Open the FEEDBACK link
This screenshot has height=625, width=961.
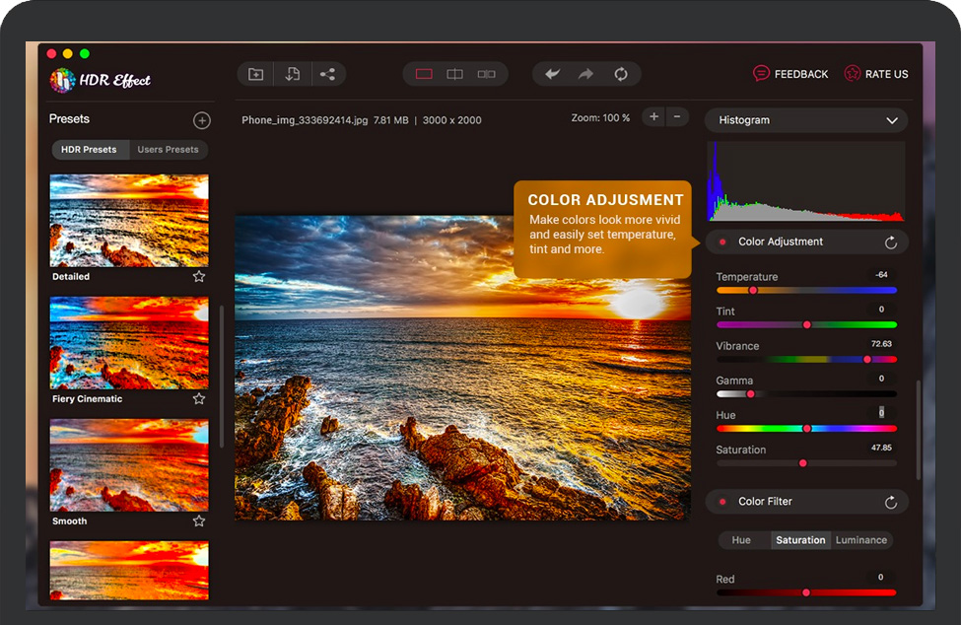[790, 74]
